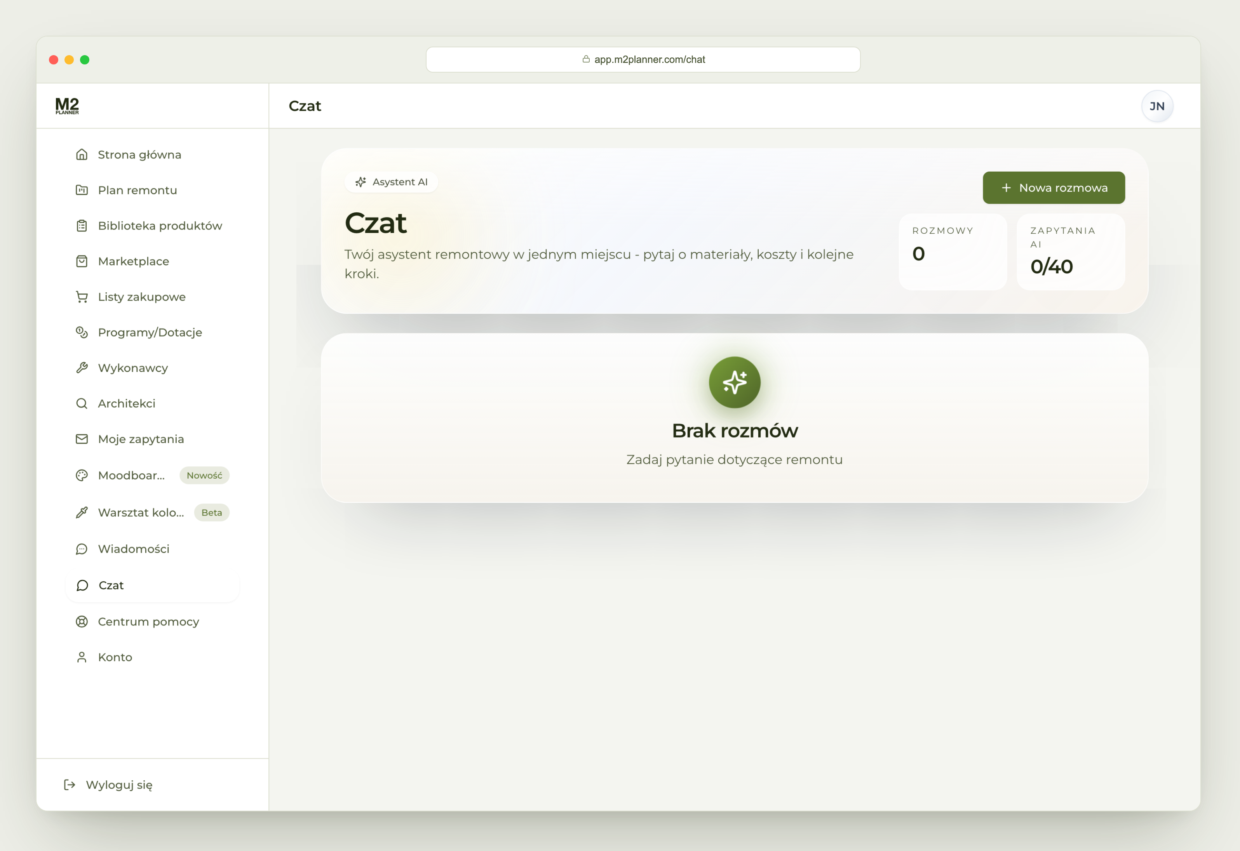Image resolution: width=1240 pixels, height=851 pixels.
Task: Open Centrum pomocy lifebuoy icon
Action: [82, 622]
